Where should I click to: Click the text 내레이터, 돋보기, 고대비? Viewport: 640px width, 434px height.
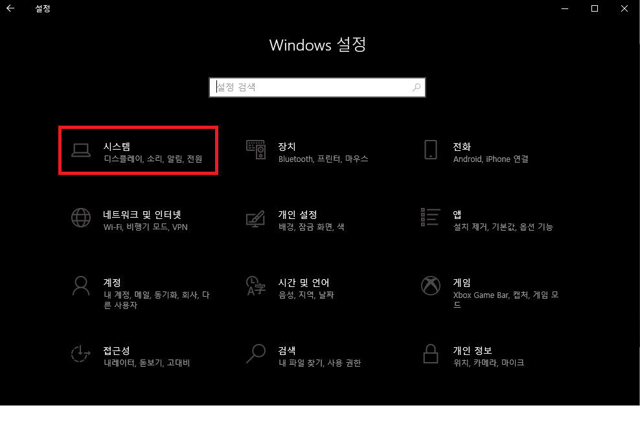click(x=147, y=363)
